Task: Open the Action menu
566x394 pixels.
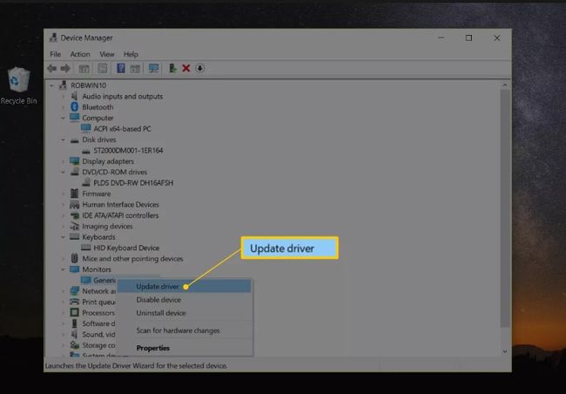Action: point(80,54)
